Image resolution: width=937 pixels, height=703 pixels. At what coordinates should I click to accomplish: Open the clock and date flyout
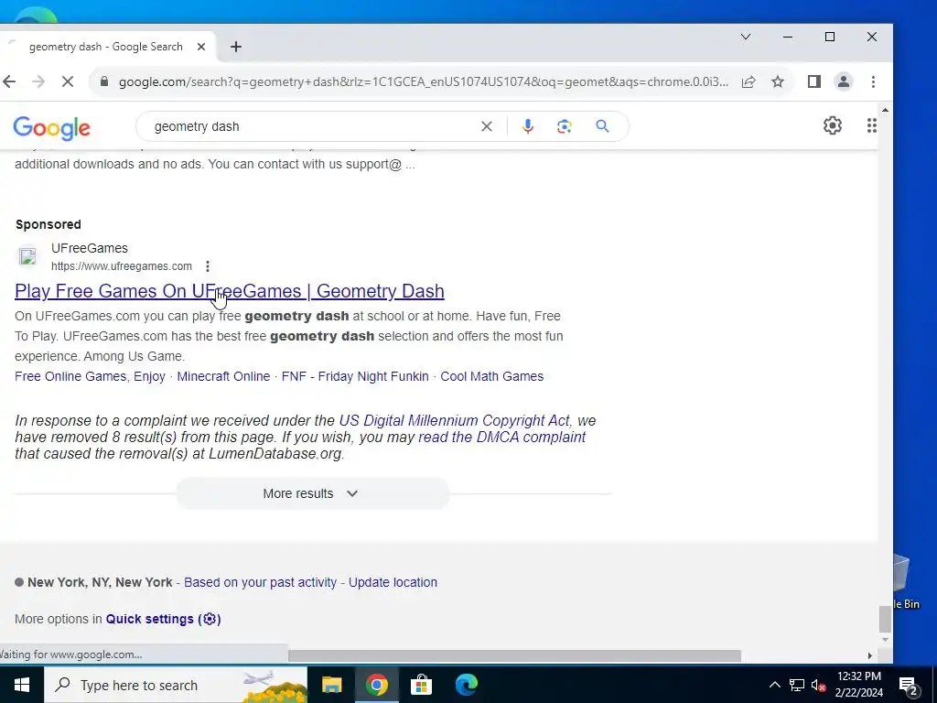pos(859,685)
